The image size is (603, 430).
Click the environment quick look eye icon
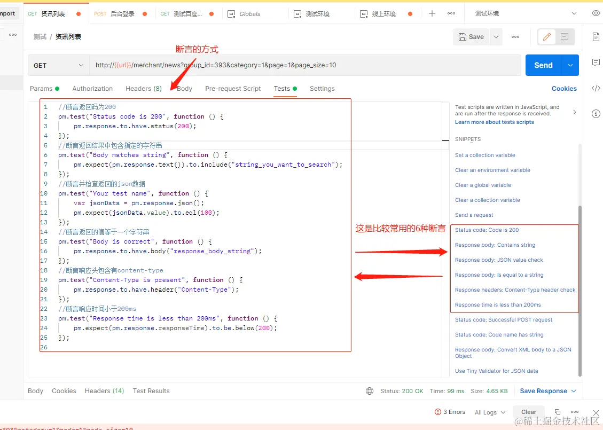(596, 13)
